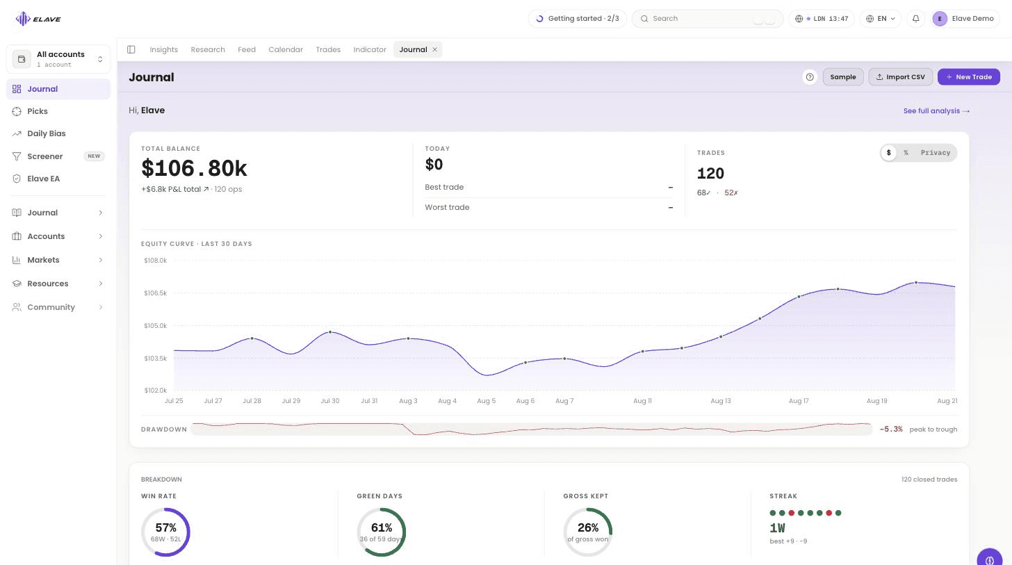
Task: Click the New Trade button
Action: 969,77
